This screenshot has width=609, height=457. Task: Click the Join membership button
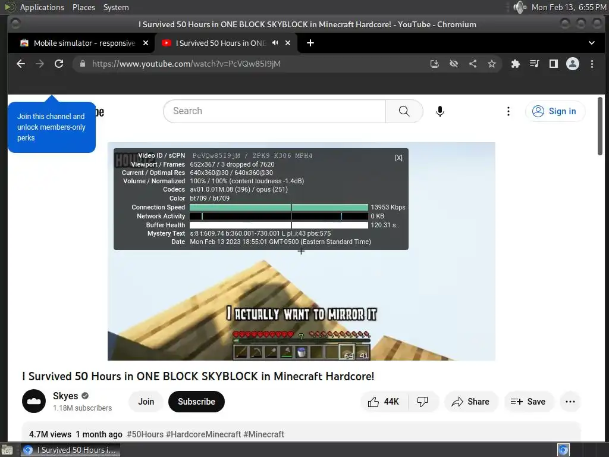click(146, 402)
